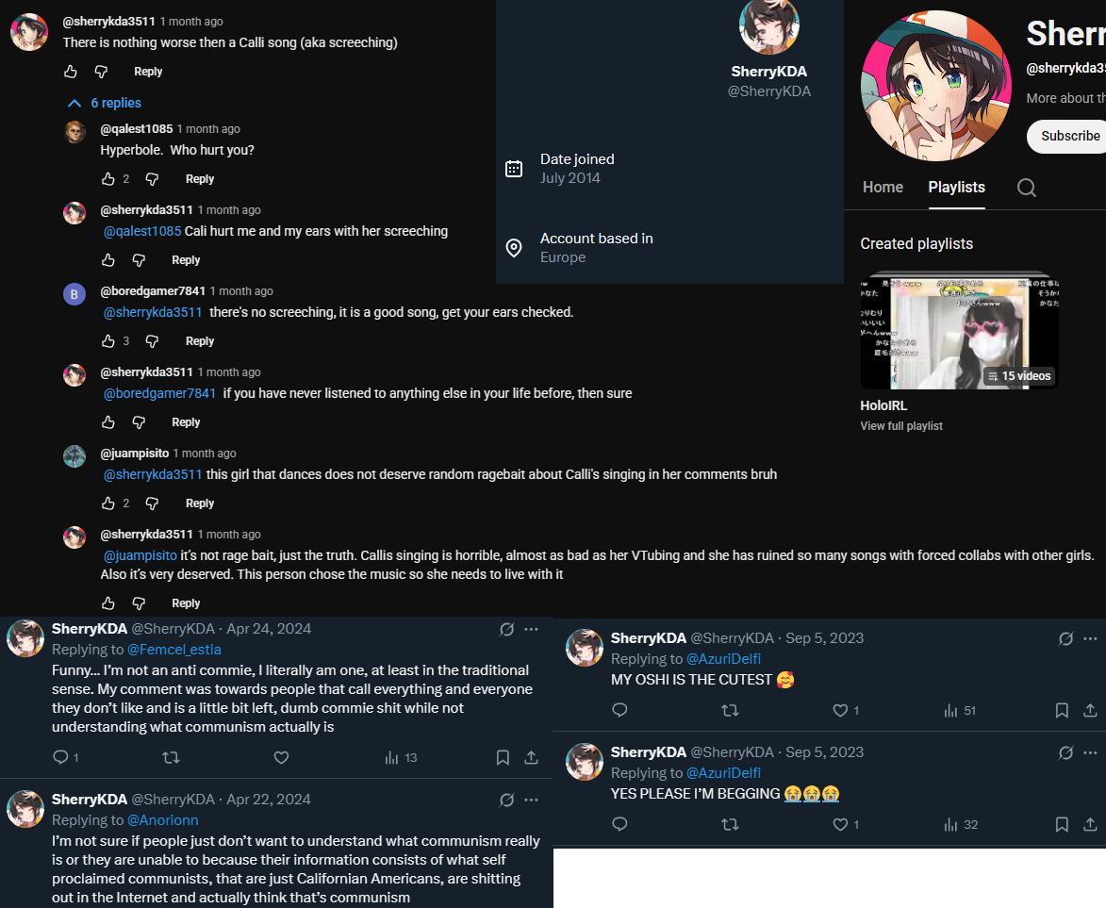Open more options on Apr 24, 2024 tweet
Screen dimensions: 1106x908
point(531,629)
